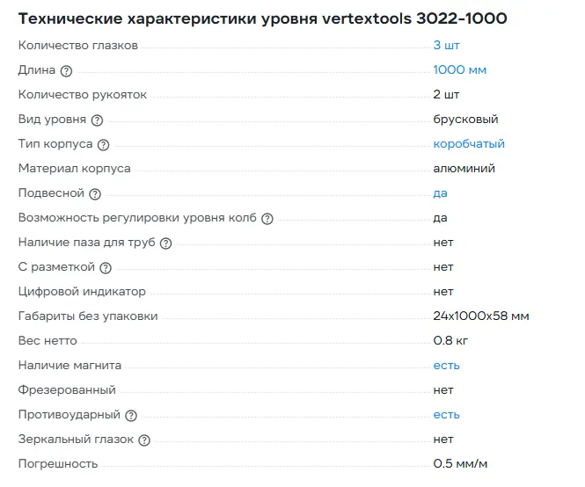Screen dimensions: 585x487
Task: Show the hint for Подвесной
Action: point(95,193)
